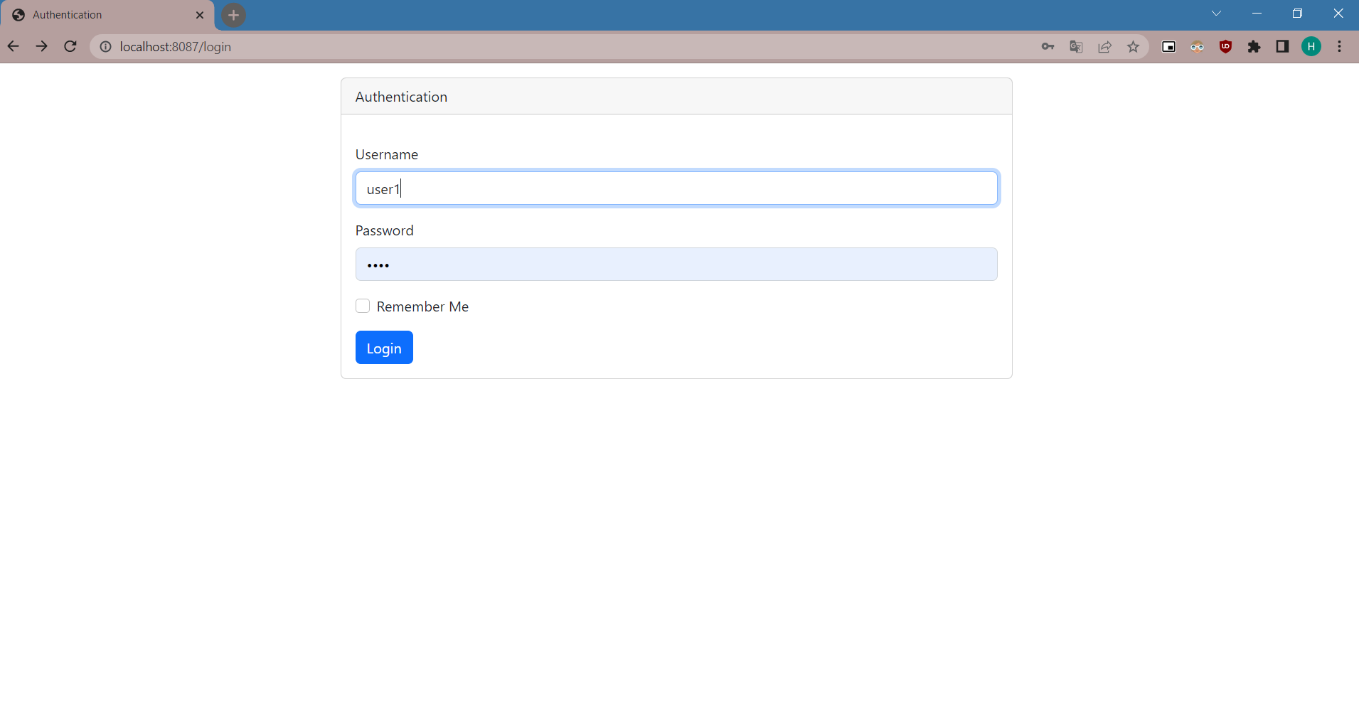This screenshot has height=704, width=1359.
Task: Click the picture-in-picture extension icon
Action: pyautogui.click(x=1168, y=46)
